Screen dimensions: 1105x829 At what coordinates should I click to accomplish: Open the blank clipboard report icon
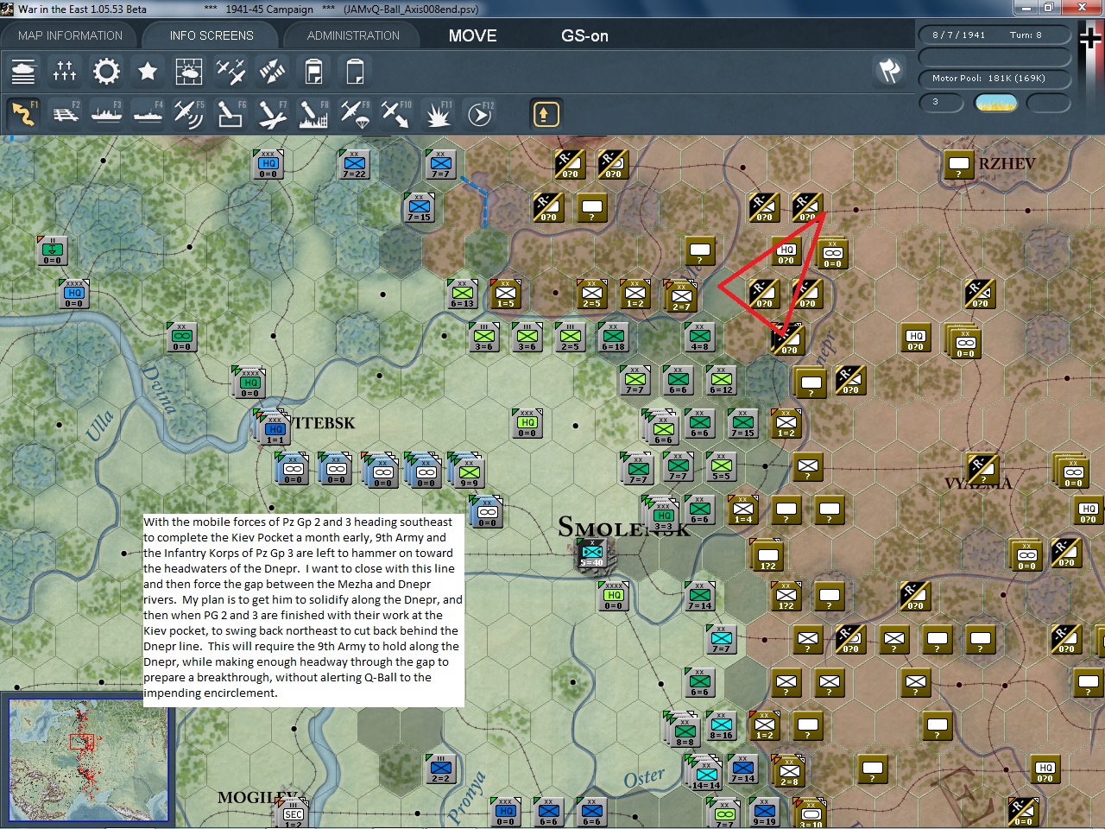point(355,71)
